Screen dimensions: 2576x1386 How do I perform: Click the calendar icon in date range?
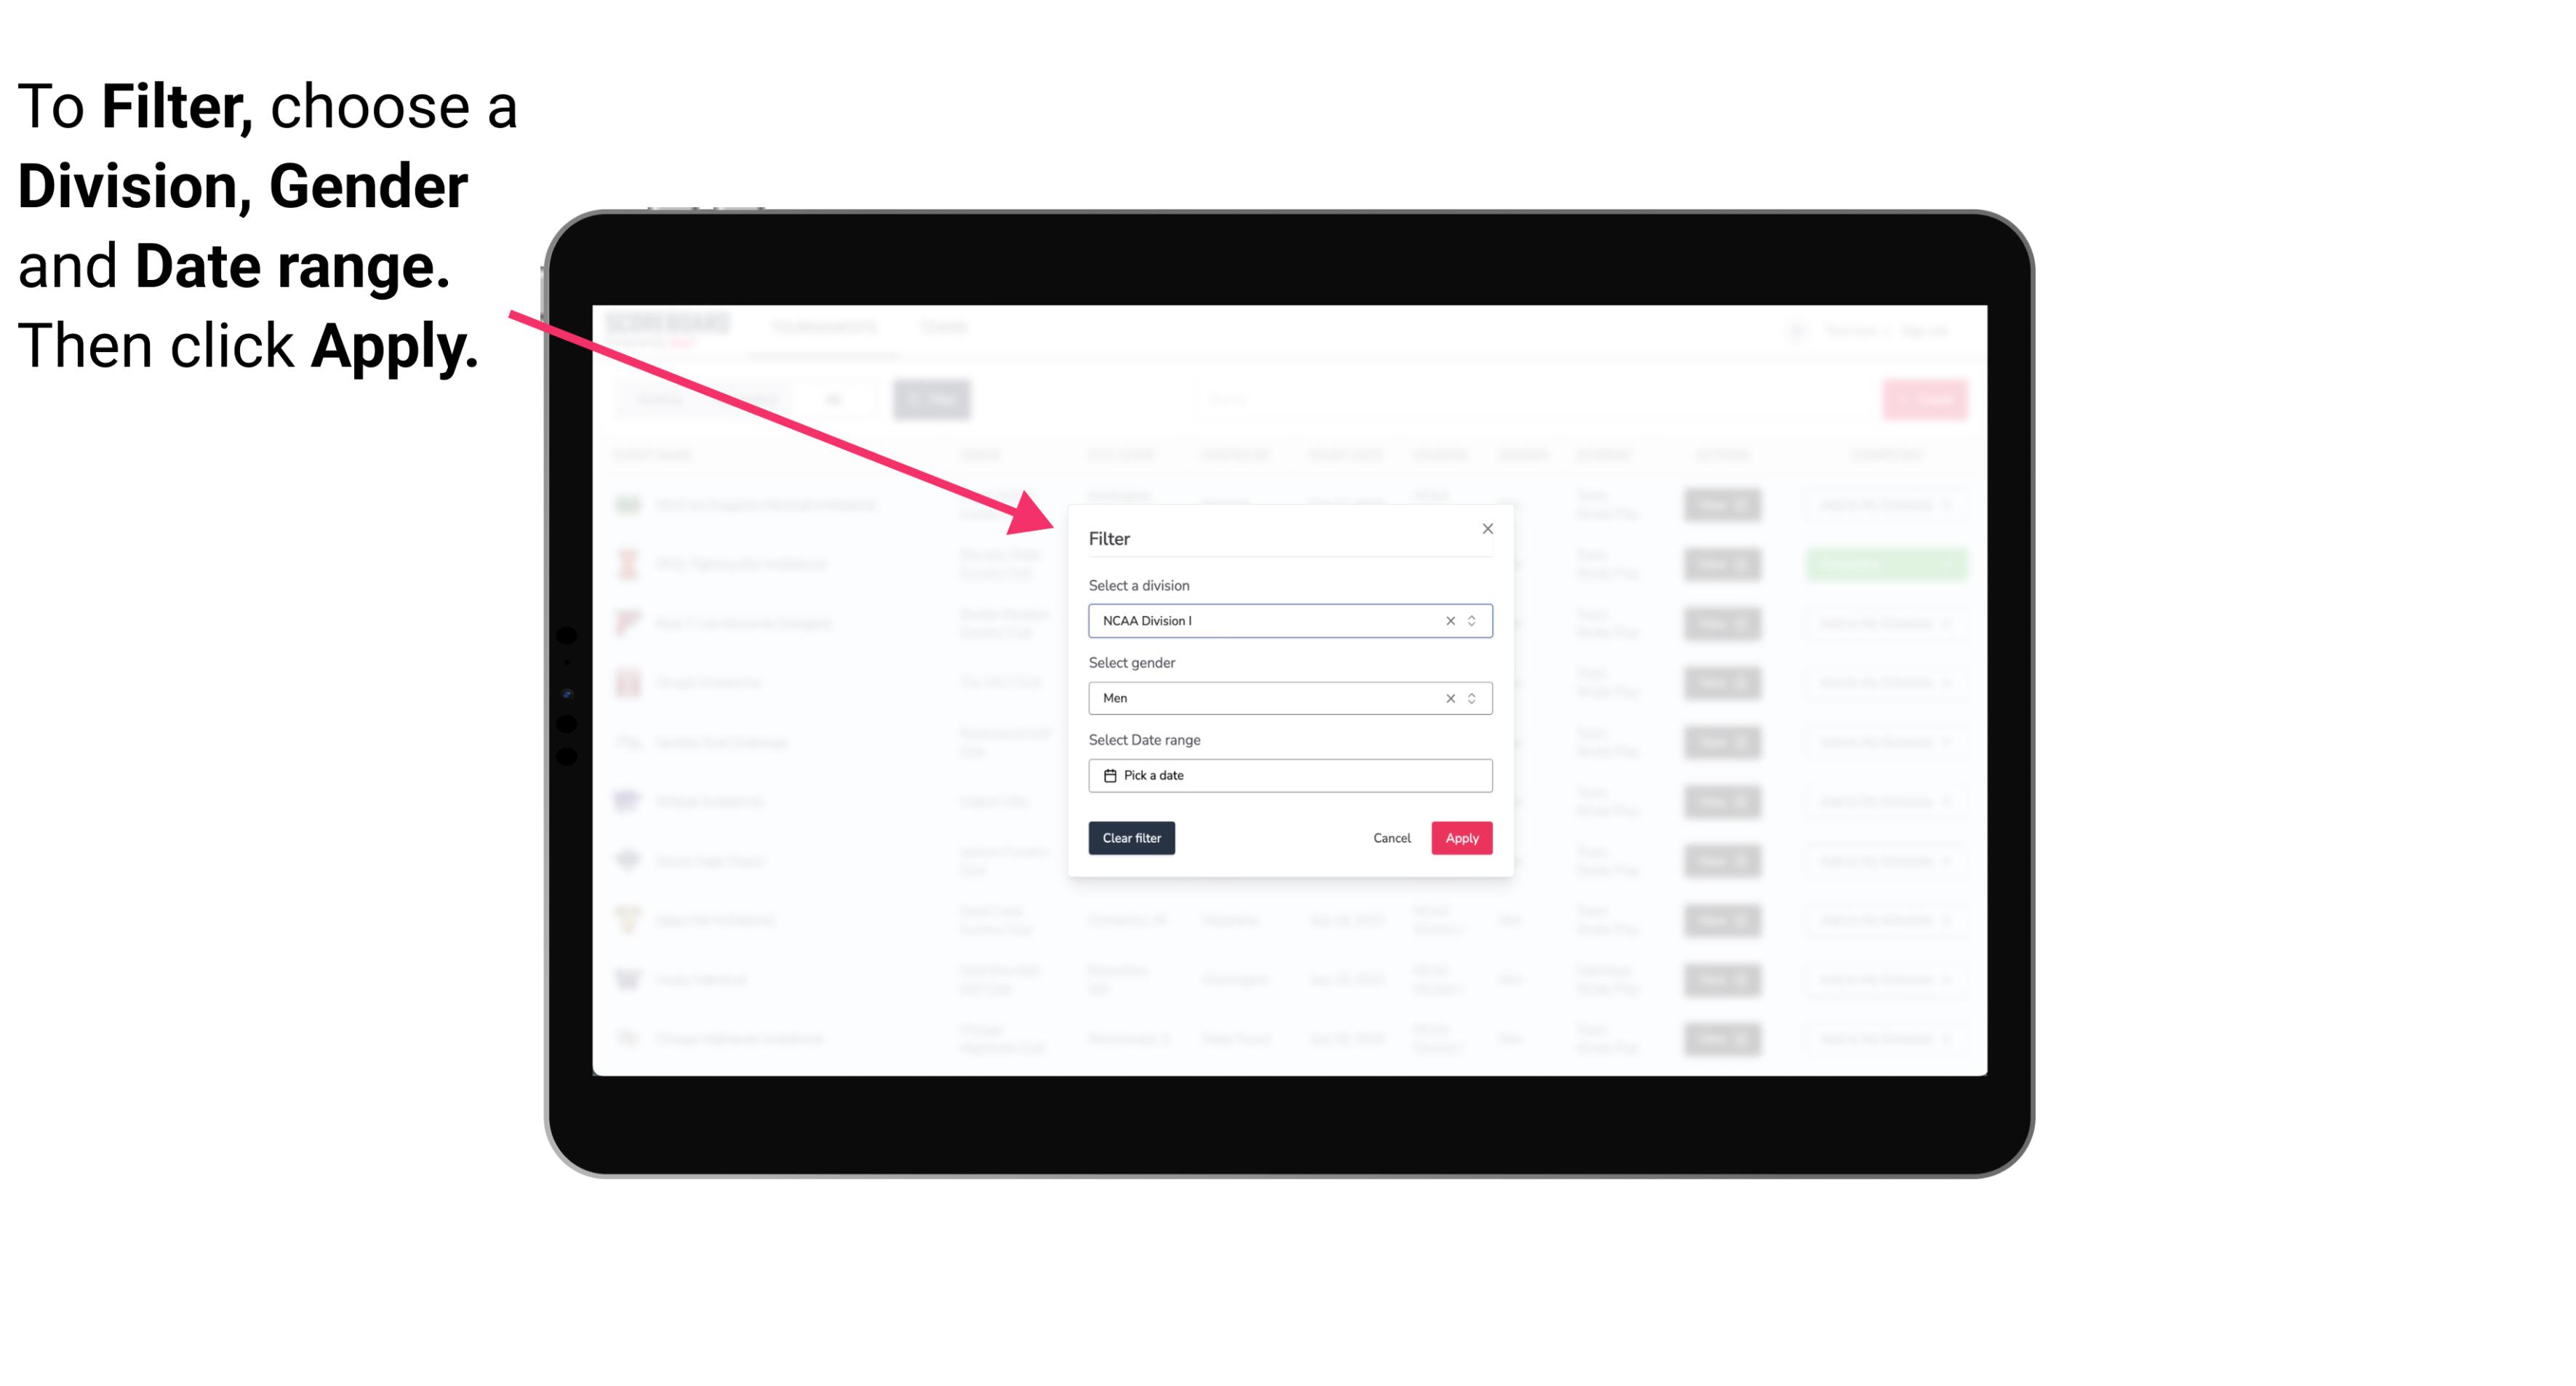point(1108,775)
